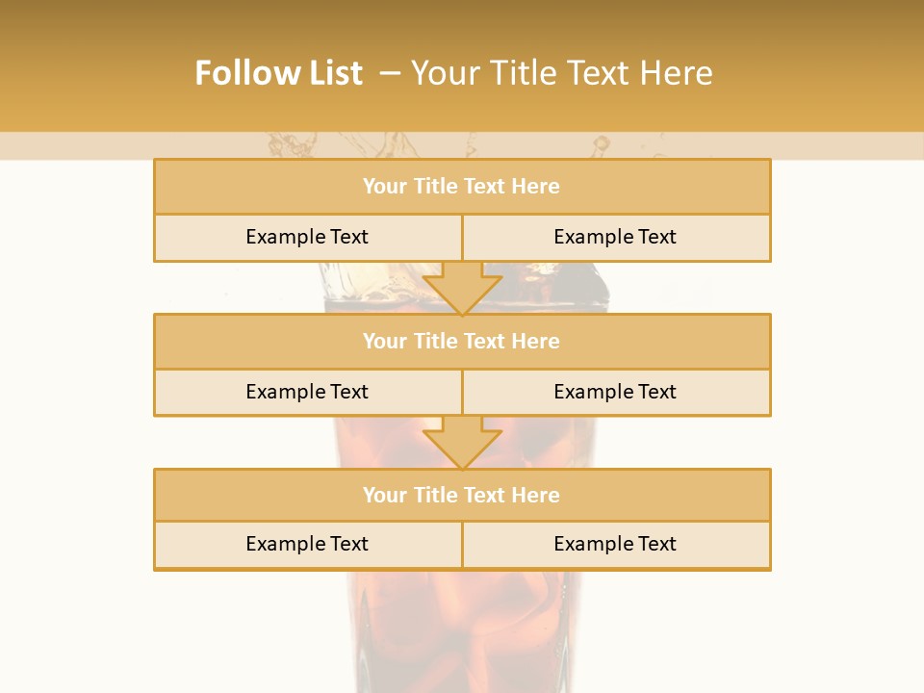Click the iced drink glass below third block

(x=462, y=626)
